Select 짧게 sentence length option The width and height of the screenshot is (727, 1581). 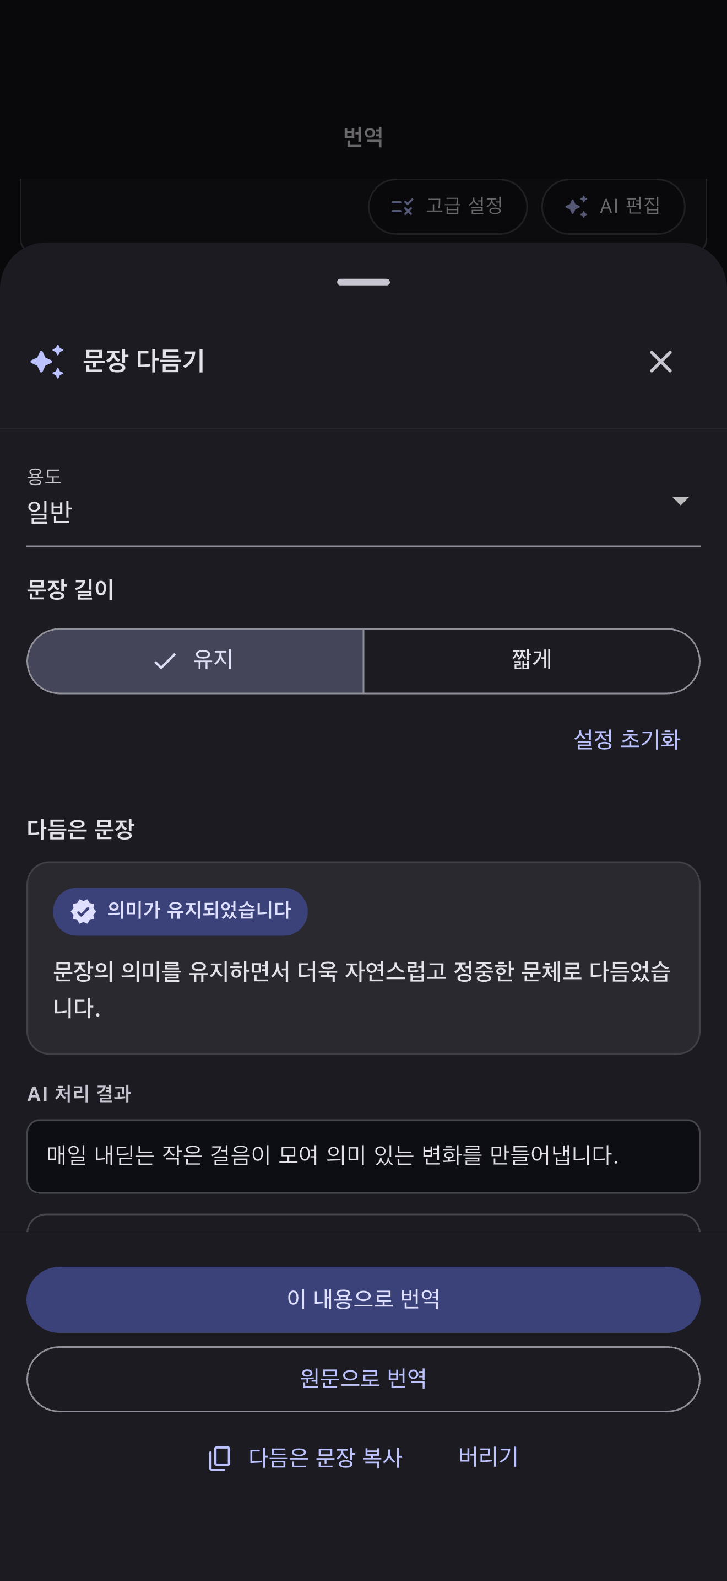point(531,661)
